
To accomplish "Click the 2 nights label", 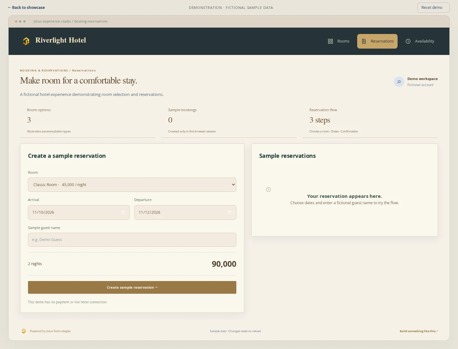I will (x=35, y=264).
